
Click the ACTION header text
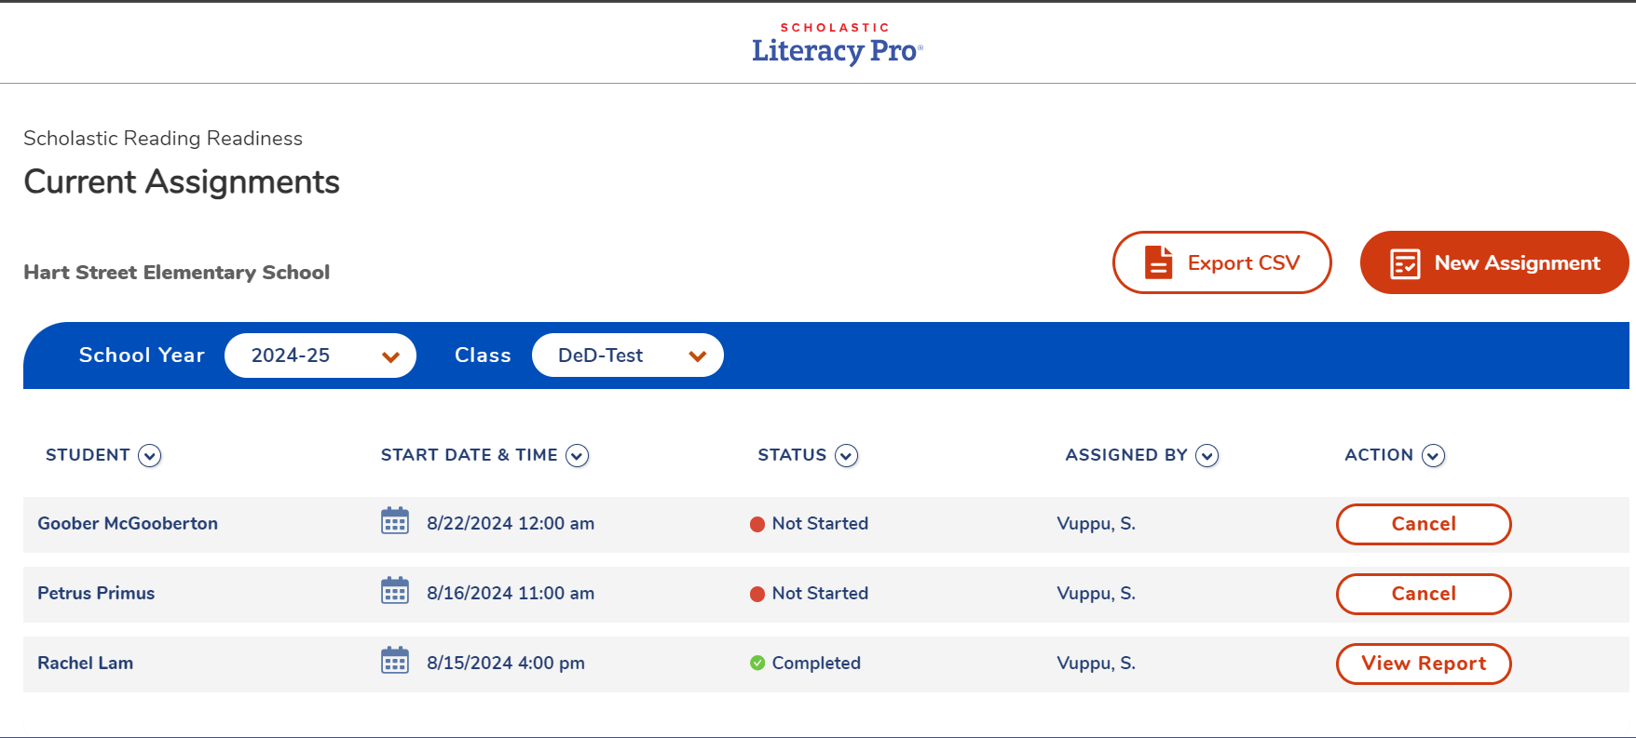tap(1379, 455)
